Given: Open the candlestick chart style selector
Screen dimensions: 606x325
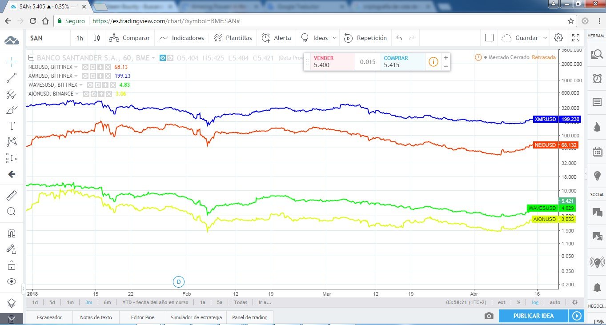Looking at the screenshot, I should [96, 38].
